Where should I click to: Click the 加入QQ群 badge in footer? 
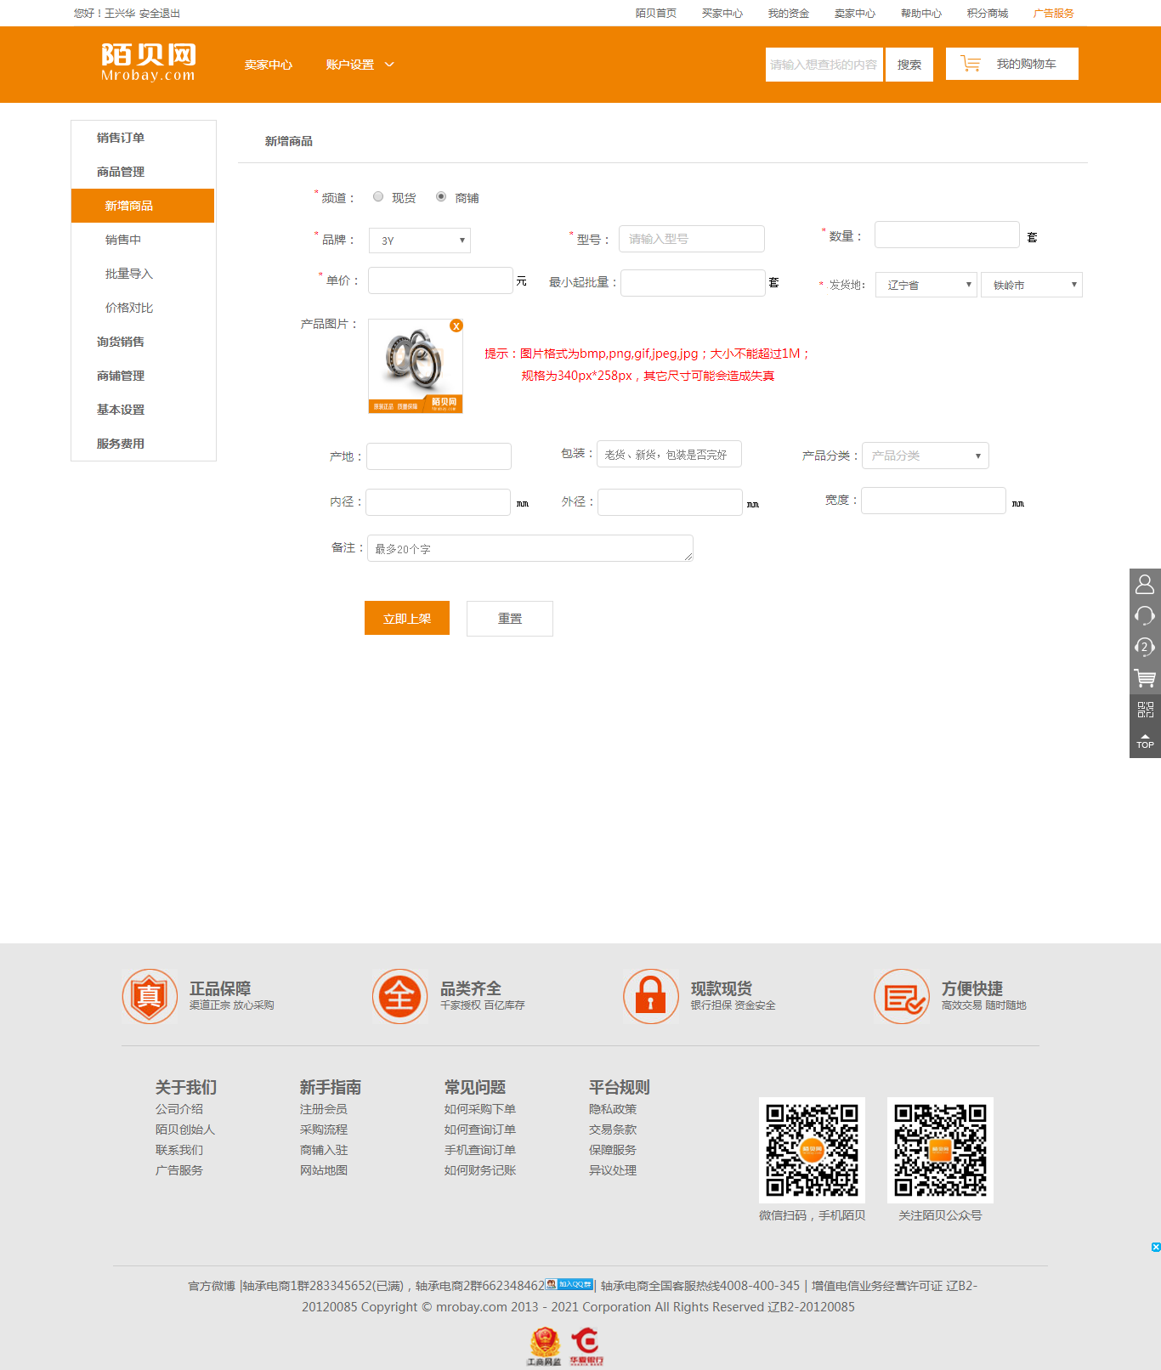(569, 1284)
